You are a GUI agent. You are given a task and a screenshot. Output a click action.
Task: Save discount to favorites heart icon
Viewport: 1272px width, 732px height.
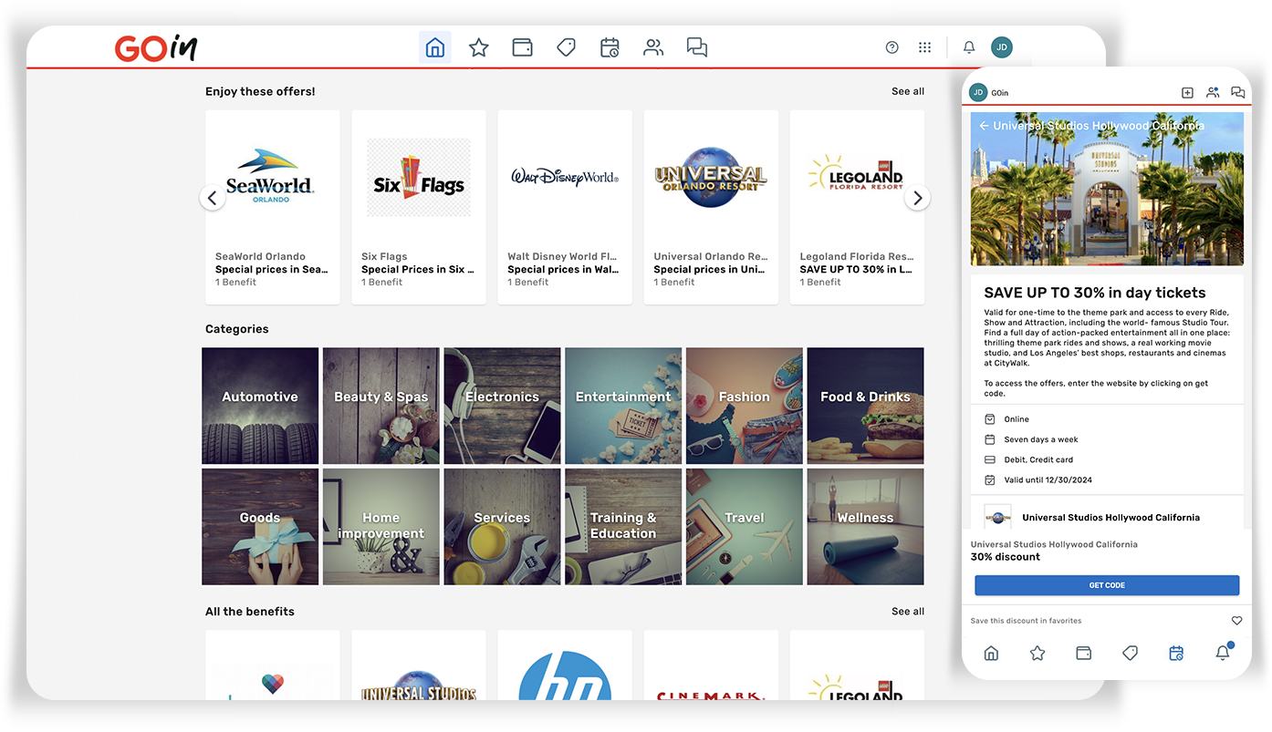[x=1237, y=621]
